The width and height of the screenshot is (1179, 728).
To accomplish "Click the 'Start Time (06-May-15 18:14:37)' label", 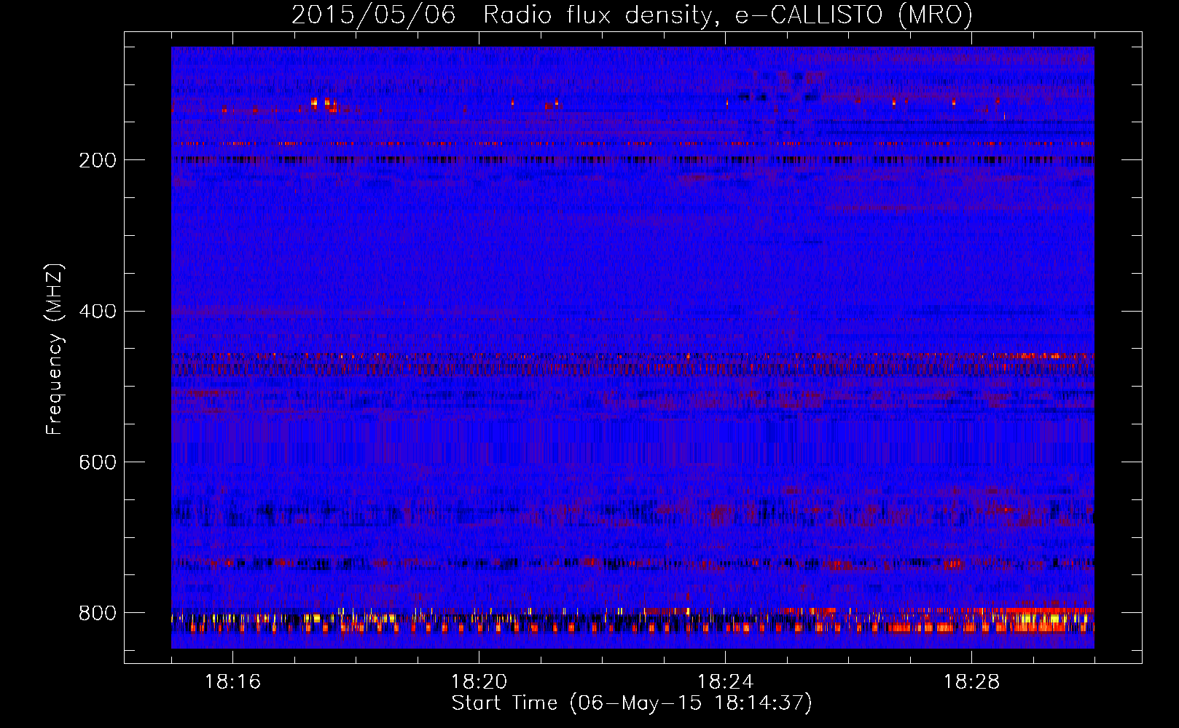I will tap(632, 703).
